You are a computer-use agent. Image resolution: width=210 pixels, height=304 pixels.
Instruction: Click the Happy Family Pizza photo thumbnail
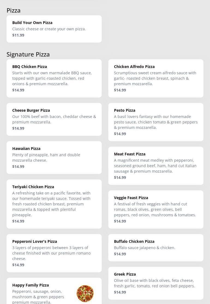(85, 293)
